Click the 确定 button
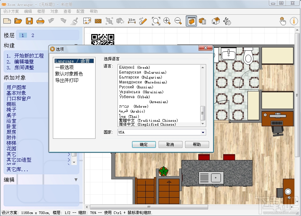 [x=144, y=144]
